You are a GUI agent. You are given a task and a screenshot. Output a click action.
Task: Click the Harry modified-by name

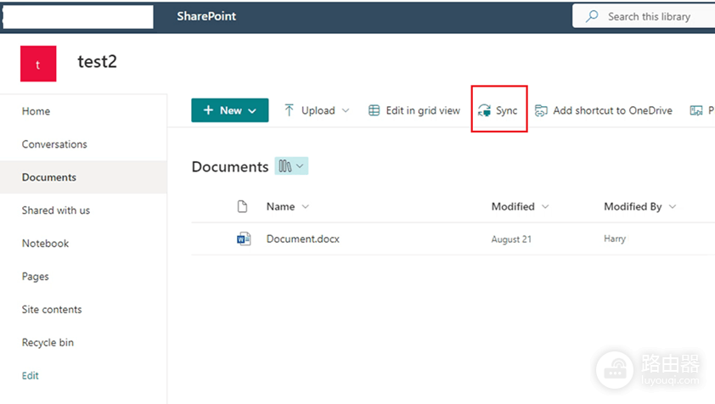pyautogui.click(x=615, y=239)
